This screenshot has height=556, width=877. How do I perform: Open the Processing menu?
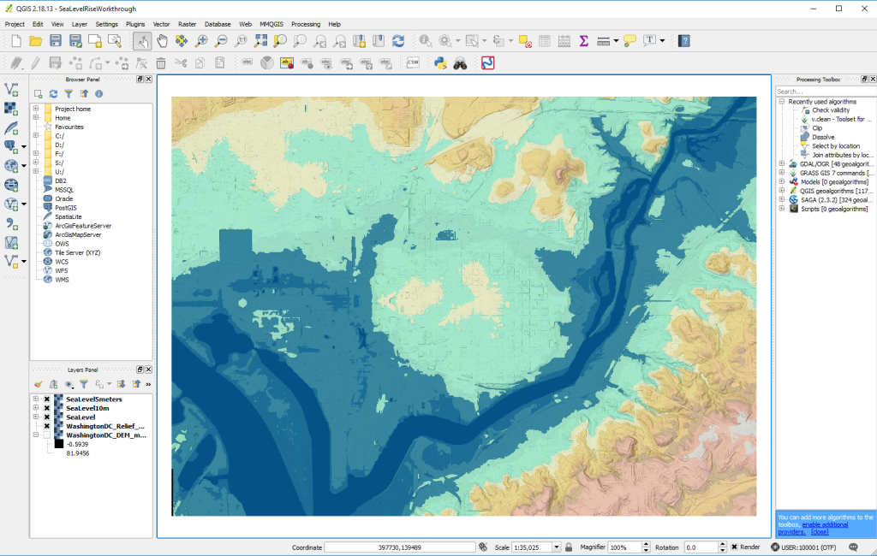click(306, 24)
